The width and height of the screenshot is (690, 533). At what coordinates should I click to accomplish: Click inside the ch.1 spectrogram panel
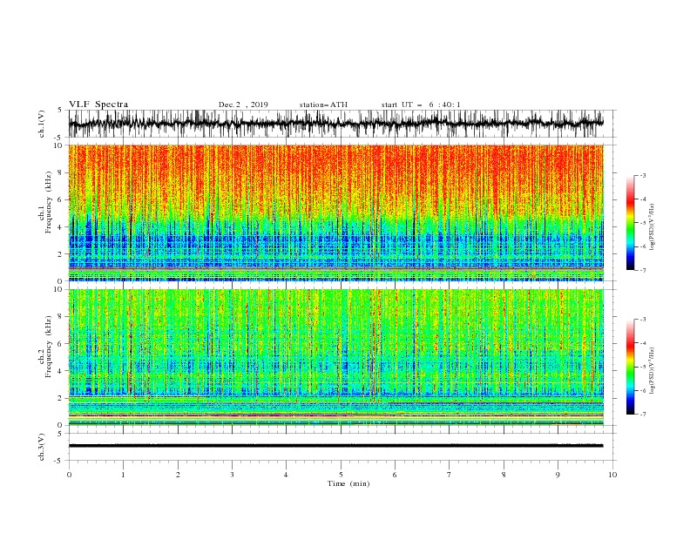[x=335, y=213]
